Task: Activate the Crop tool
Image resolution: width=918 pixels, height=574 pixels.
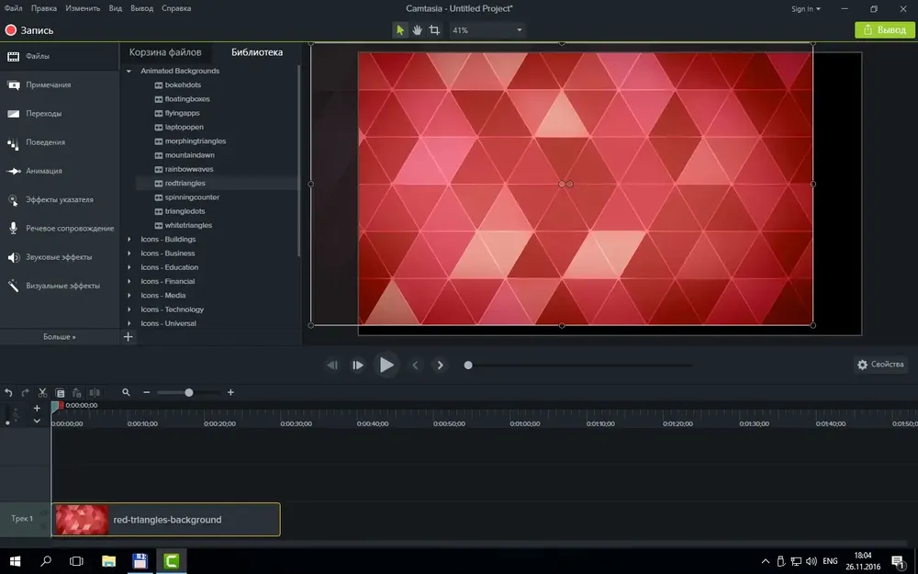Action: [x=434, y=30]
